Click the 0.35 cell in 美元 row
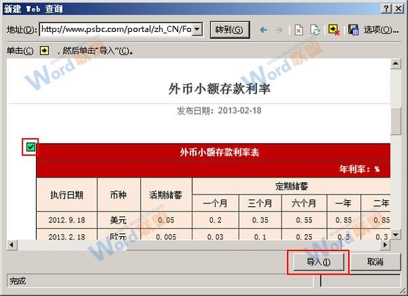 click(260, 220)
